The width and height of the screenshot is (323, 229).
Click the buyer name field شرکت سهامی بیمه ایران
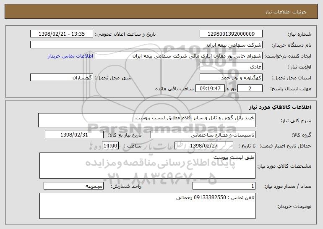[146, 45]
